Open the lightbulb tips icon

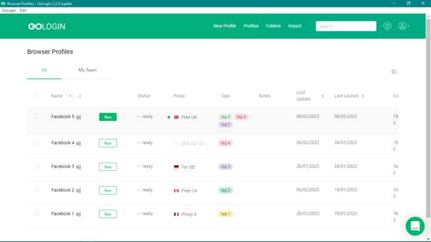coord(387,26)
